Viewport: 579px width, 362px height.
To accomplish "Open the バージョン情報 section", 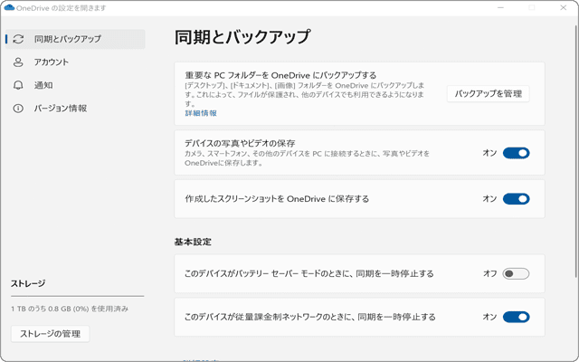I will 75,109.
